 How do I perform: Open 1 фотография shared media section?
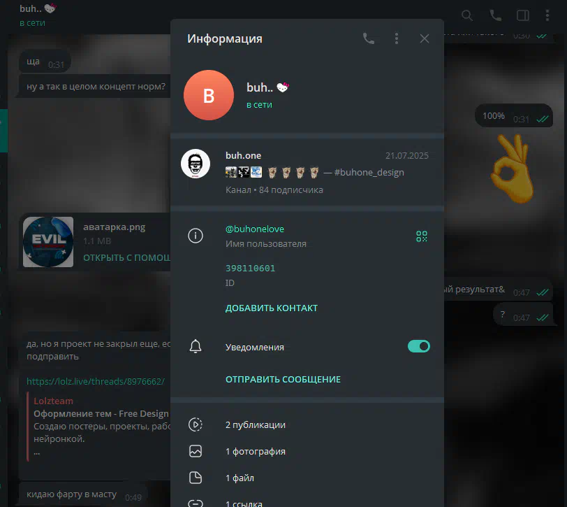[255, 451]
